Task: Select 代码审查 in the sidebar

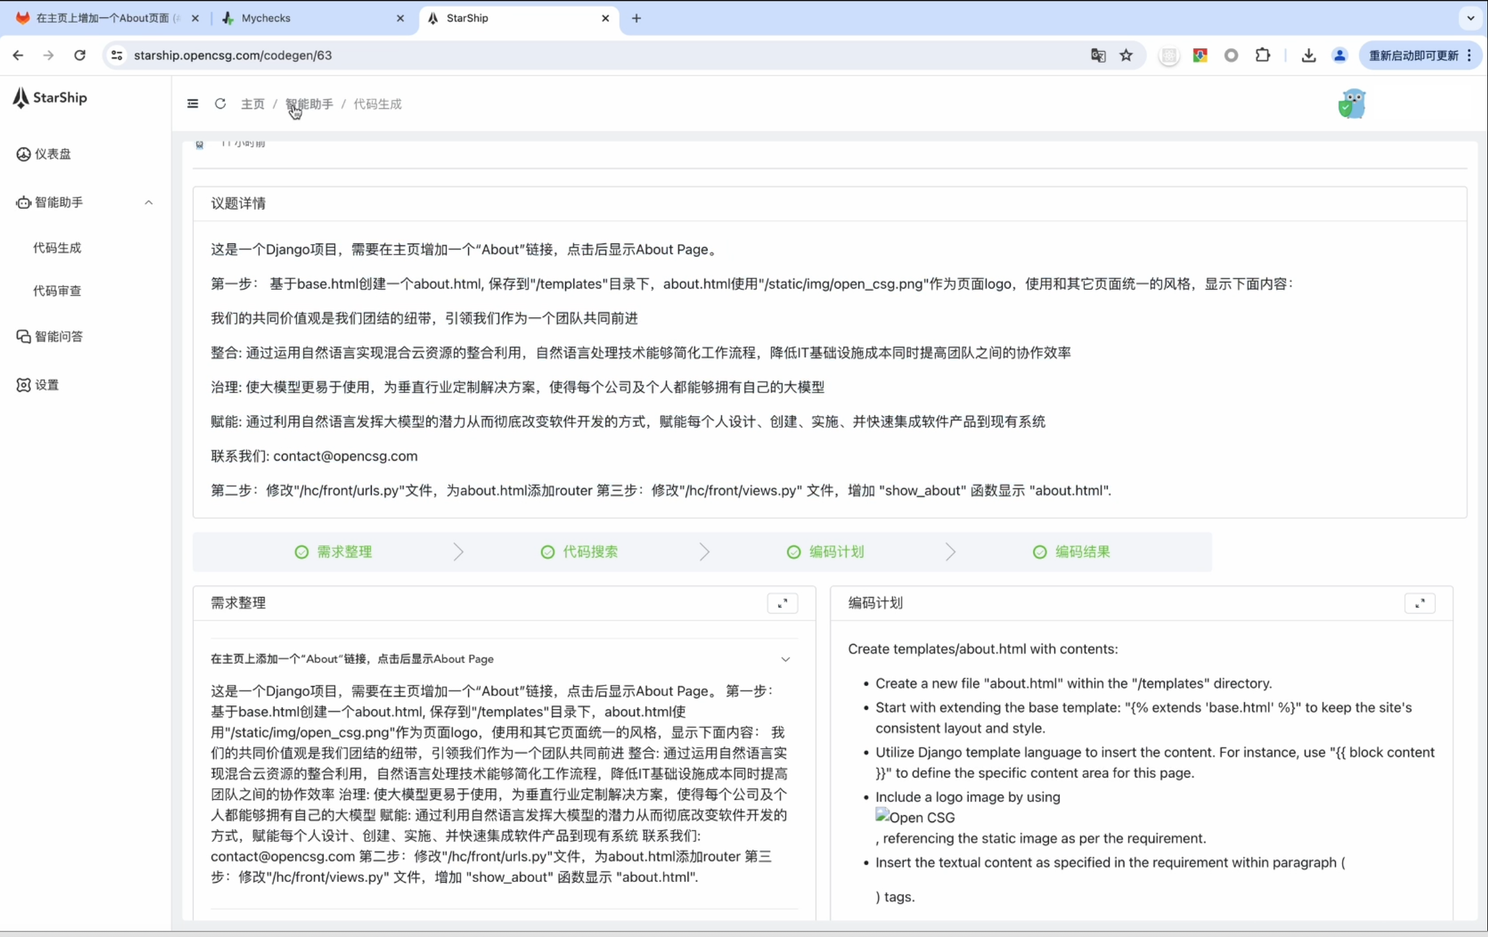Action: click(57, 291)
